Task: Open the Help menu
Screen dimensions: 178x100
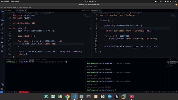Action: pyautogui.click(x=30, y=7)
